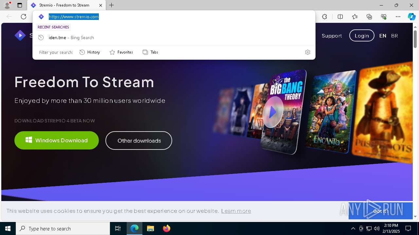The image size is (419, 235).
Task: Open the Support page link
Action: pos(332,36)
